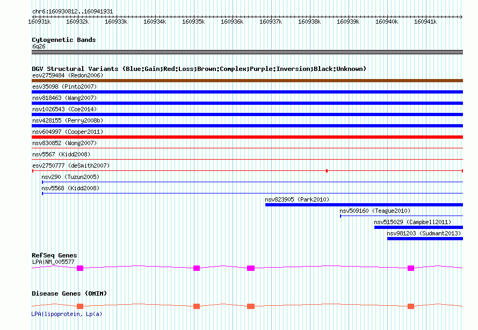Click the middle red marker on esv2750777
478x330 pixels.
point(327,171)
